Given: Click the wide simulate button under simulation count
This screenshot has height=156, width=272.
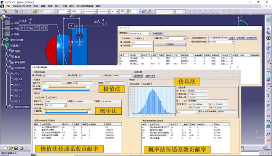Looking at the screenshot, I should (x=170, y=44).
